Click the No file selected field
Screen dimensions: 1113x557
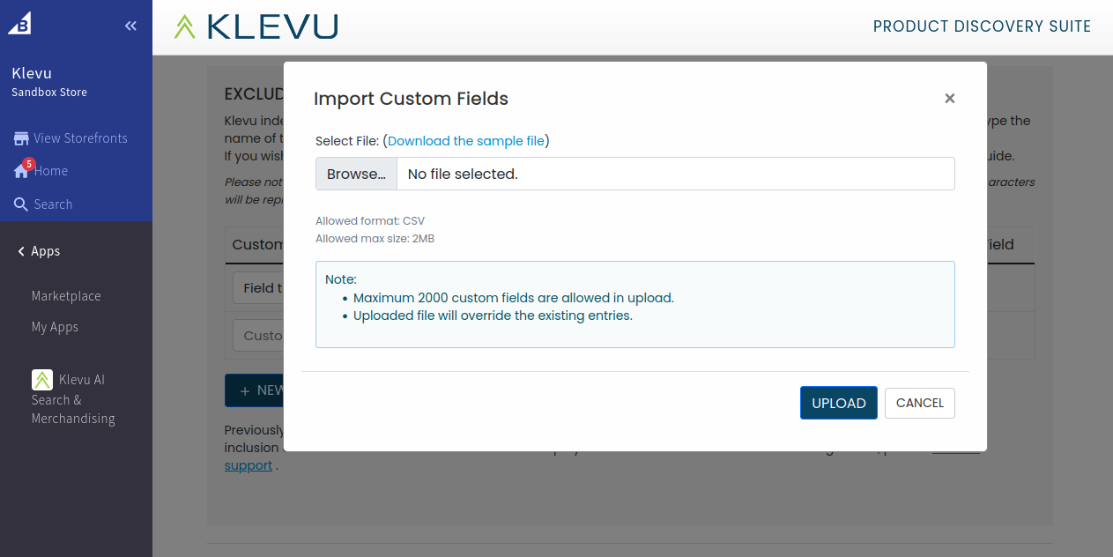click(675, 174)
